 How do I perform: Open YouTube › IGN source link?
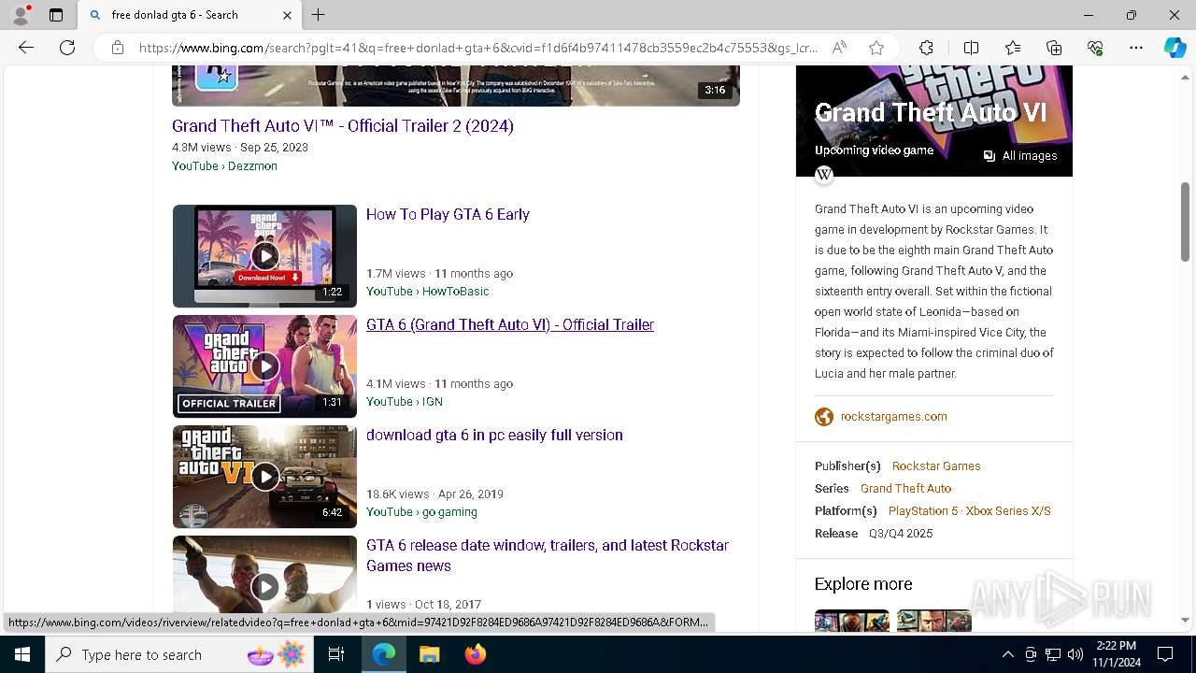pos(405,401)
